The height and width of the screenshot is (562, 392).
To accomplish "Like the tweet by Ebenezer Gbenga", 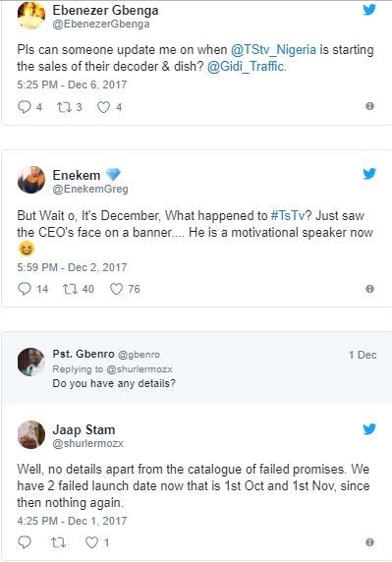I will pos(103,107).
